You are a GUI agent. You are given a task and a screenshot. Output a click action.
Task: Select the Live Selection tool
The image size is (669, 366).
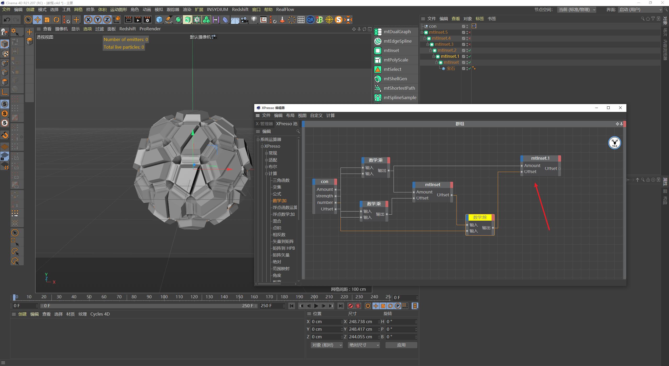[x=28, y=20]
